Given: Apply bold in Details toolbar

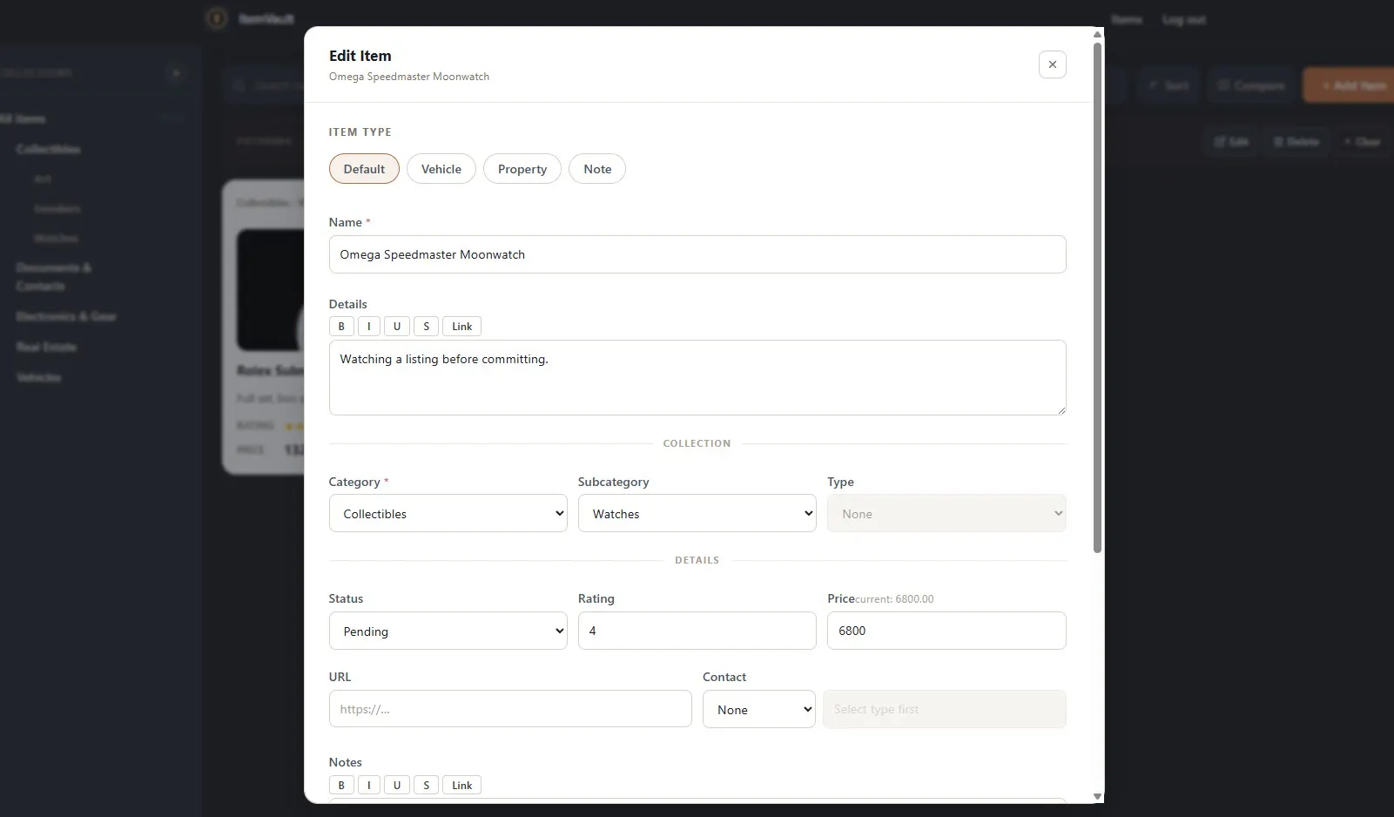Looking at the screenshot, I should coord(341,327).
